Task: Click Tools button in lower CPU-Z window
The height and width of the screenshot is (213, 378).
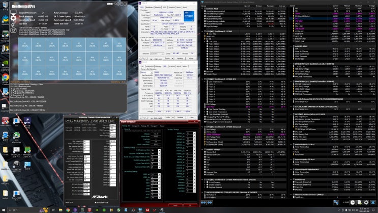Action: 167,117
